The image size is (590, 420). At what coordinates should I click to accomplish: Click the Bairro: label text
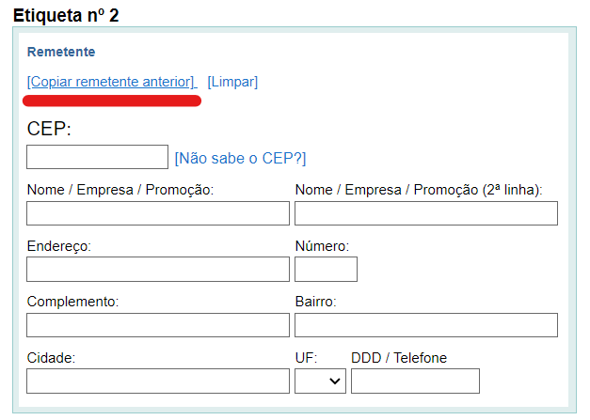(x=315, y=302)
